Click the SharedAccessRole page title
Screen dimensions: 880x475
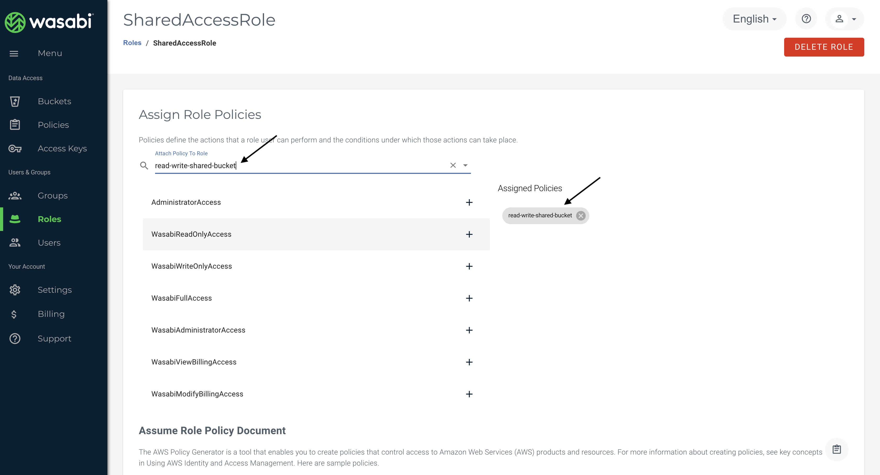(199, 20)
